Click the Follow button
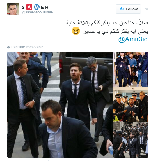The image size is (151, 161). pyautogui.click(x=128, y=9)
